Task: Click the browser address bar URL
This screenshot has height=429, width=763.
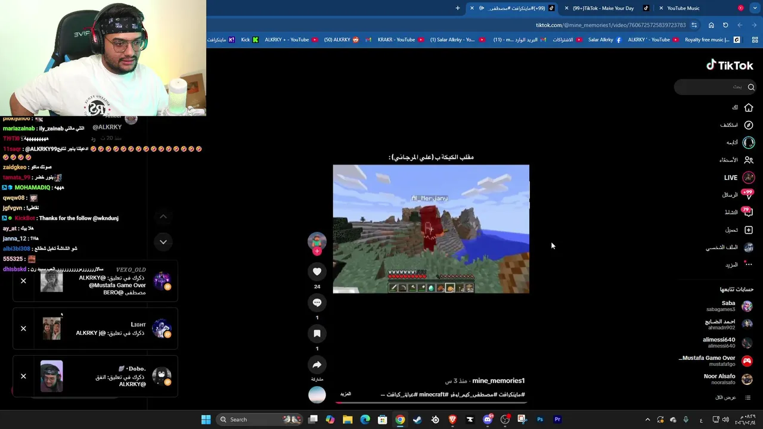Action: [x=610, y=25]
